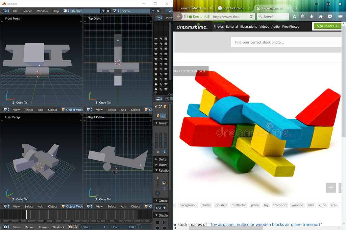The height and width of the screenshot is (230, 346).
Task: Click the parent object picker icon under P
Action: [x=164, y=183]
